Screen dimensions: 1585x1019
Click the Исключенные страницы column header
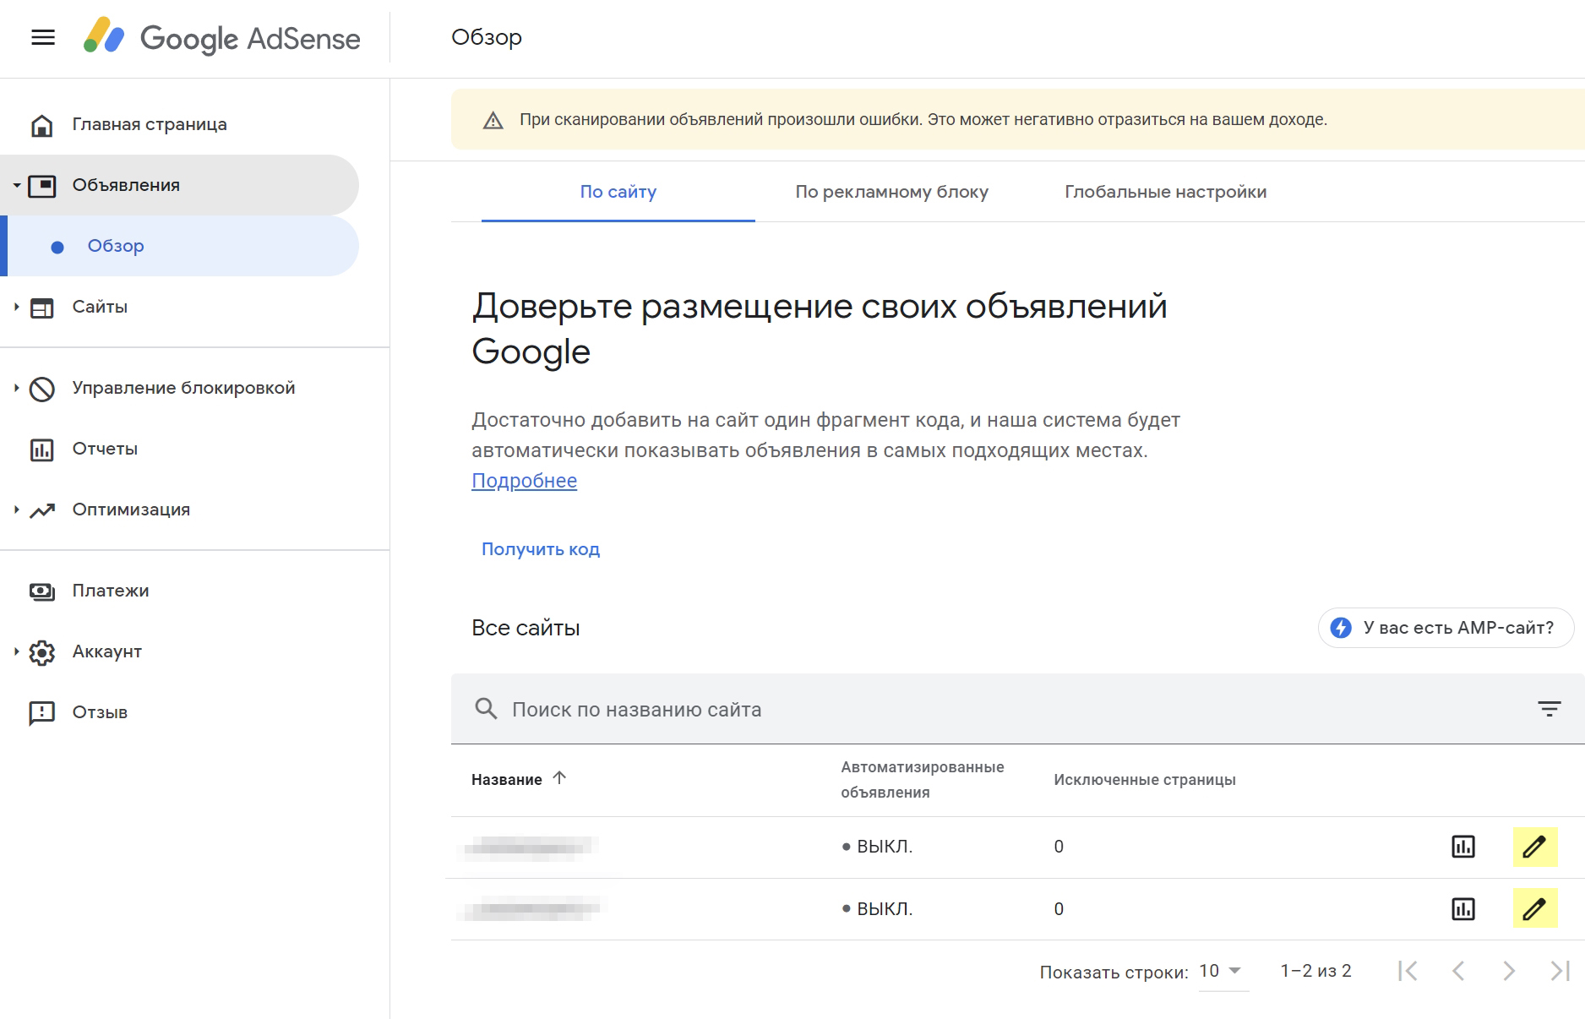1145,780
